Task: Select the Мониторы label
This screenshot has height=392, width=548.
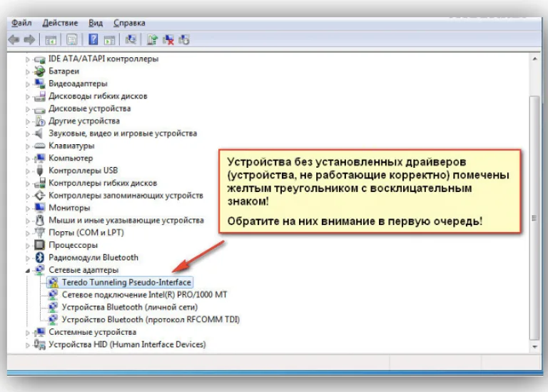Action: pos(69,208)
